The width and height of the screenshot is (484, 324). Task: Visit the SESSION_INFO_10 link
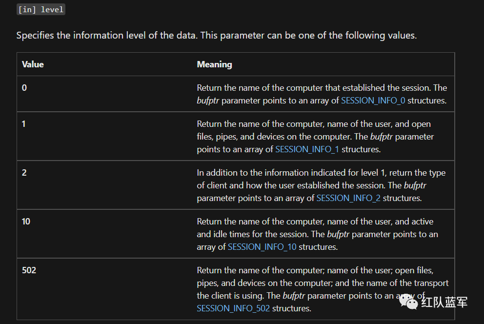[x=262, y=247]
